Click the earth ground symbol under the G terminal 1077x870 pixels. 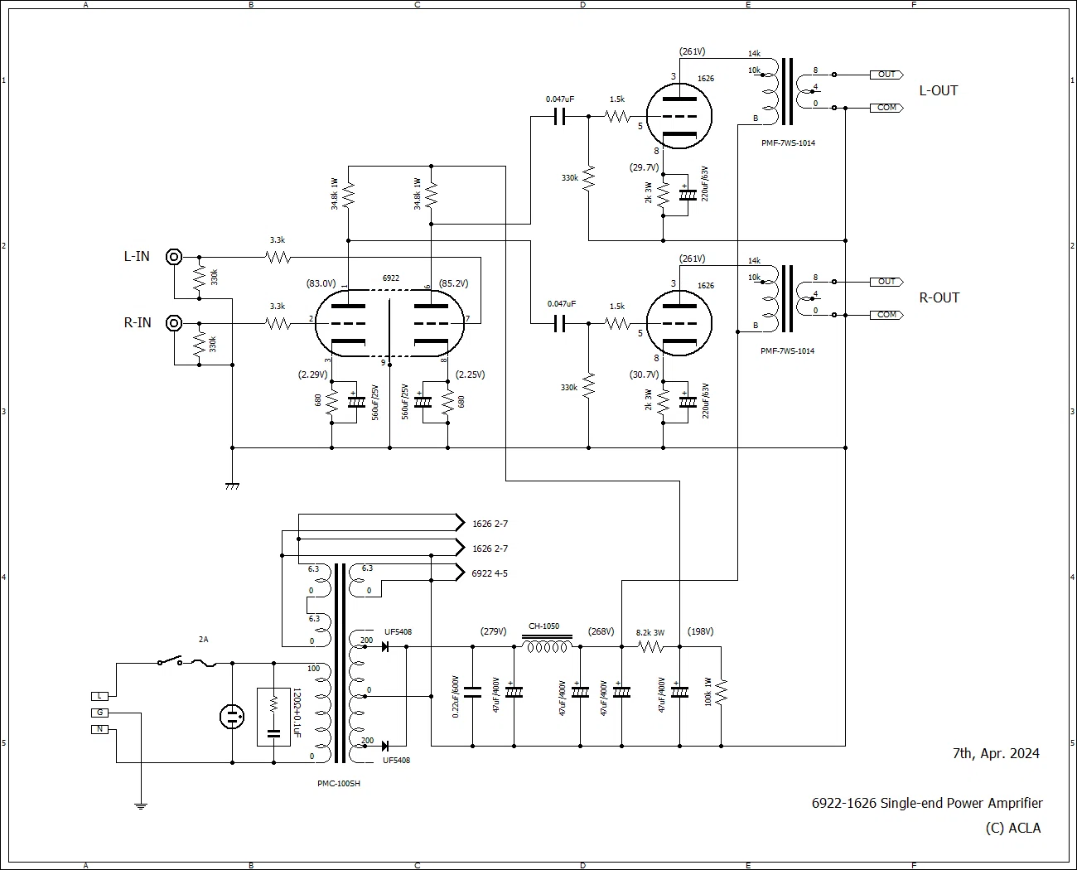pyautogui.click(x=141, y=805)
